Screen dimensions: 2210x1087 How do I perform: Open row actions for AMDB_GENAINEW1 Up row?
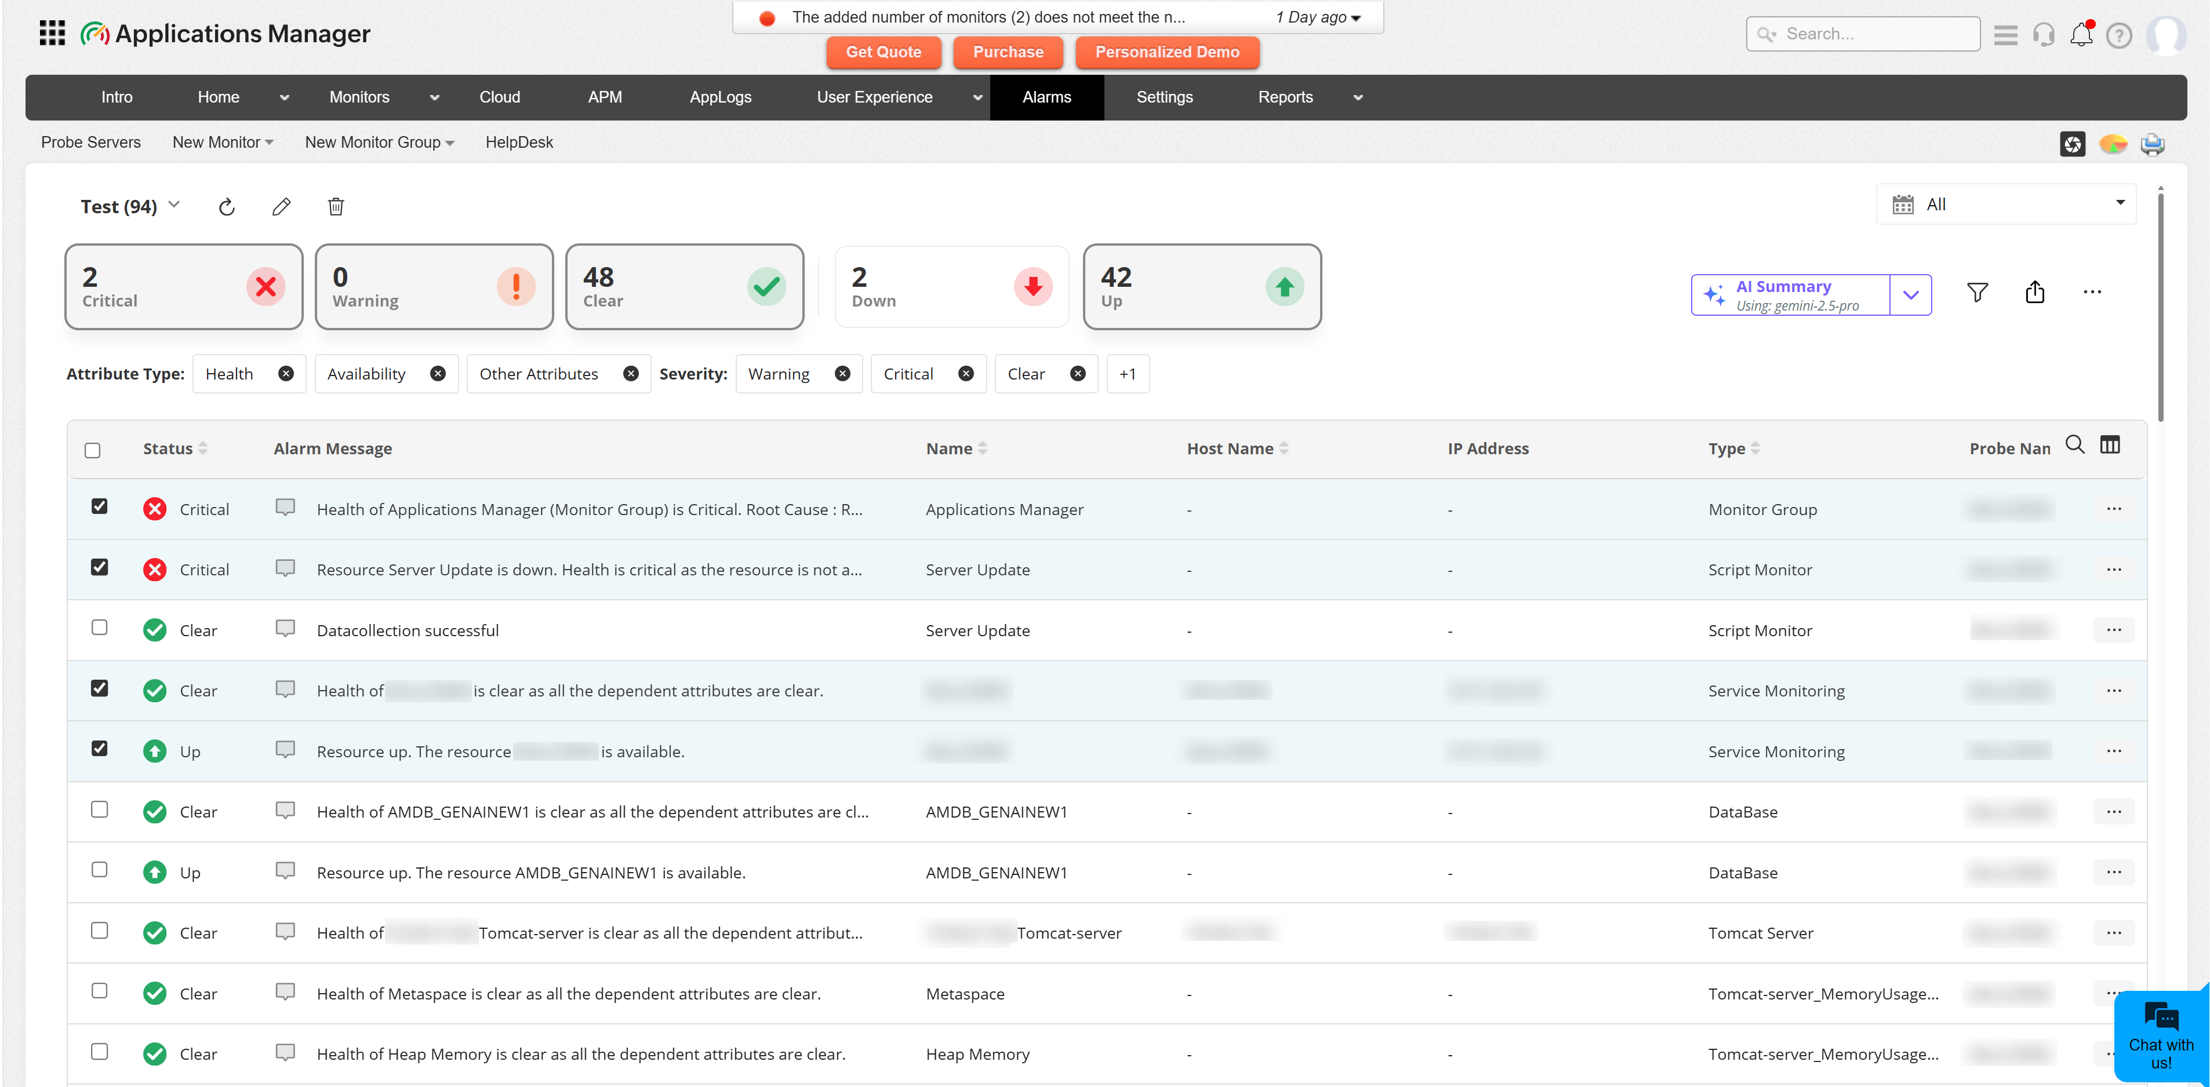click(x=2114, y=872)
